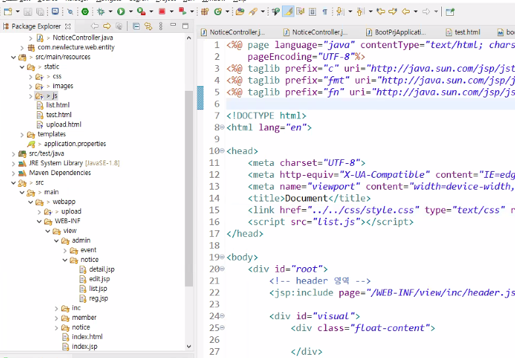
Task: Open the Spring Boot dashboard power icon
Action: pos(85,12)
